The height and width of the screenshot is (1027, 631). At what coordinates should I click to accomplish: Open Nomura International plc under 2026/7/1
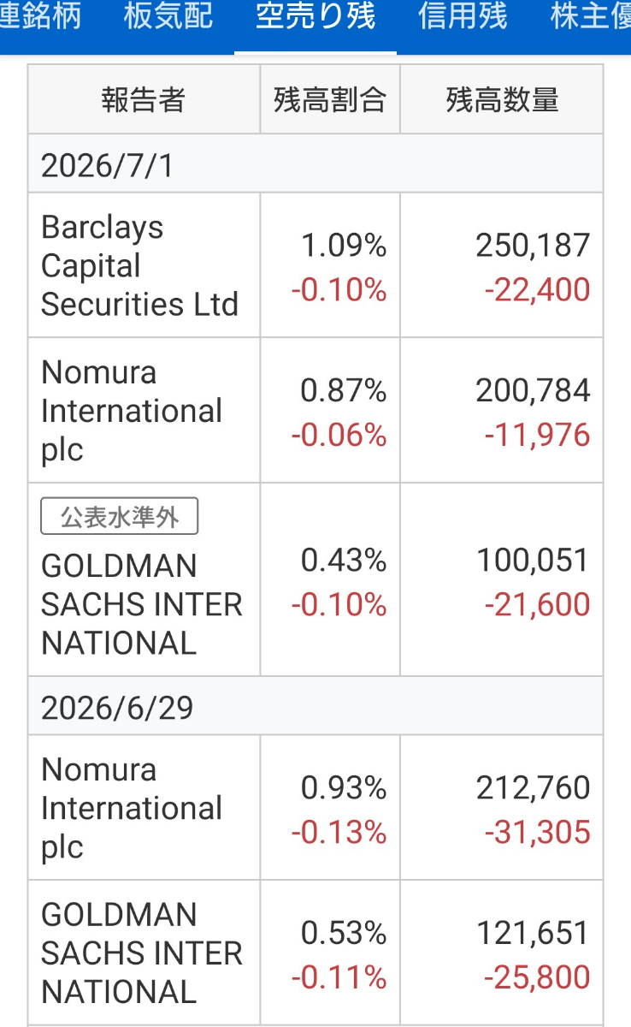click(132, 411)
